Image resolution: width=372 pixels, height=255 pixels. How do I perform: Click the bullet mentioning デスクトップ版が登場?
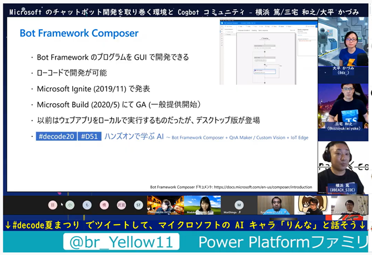click(x=148, y=120)
